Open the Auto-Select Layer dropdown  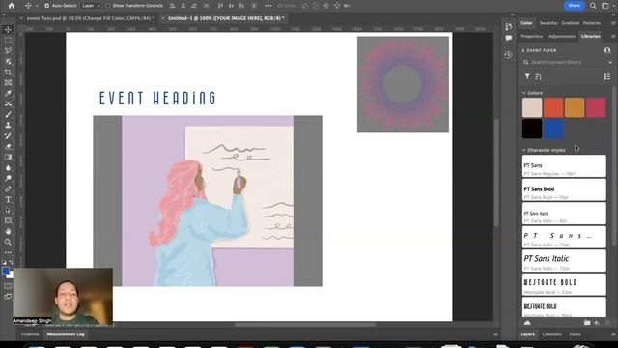pyautogui.click(x=91, y=6)
